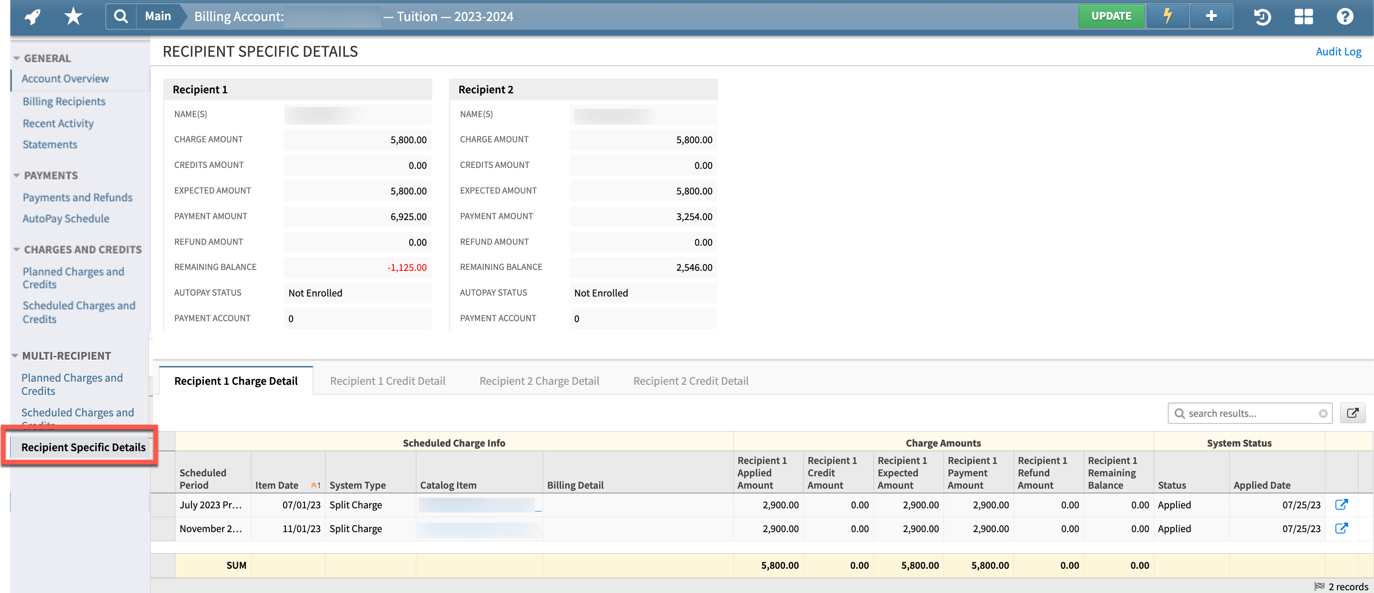Open history using the clock-arrow icon

pos(1262,16)
